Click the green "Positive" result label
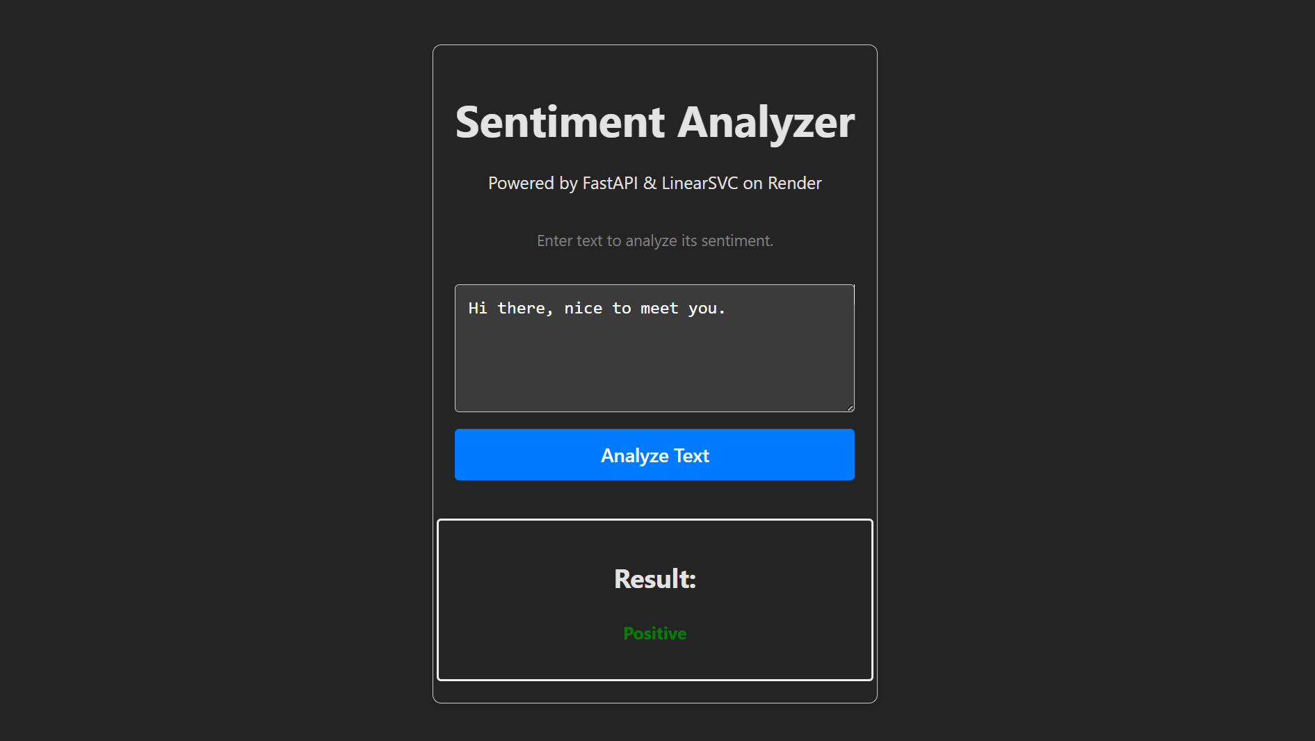 tap(654, 633)
